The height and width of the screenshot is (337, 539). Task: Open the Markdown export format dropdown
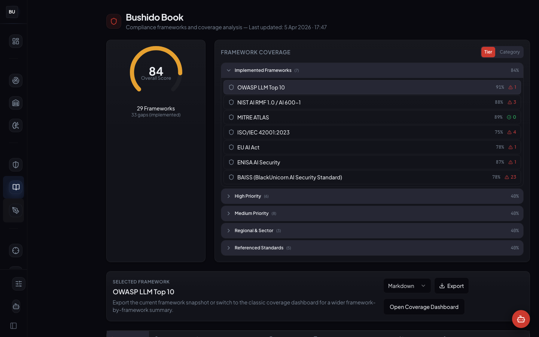click(407, 286)
